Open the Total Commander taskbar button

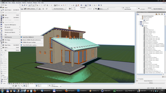[x=58, y=91]
